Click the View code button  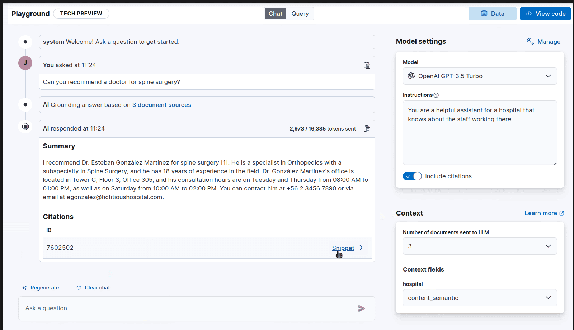(x=545, y=13)
